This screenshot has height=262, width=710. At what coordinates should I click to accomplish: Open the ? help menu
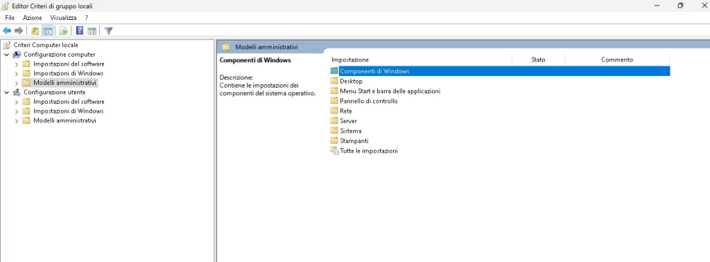pyautogui.click(x=87, y=17)
